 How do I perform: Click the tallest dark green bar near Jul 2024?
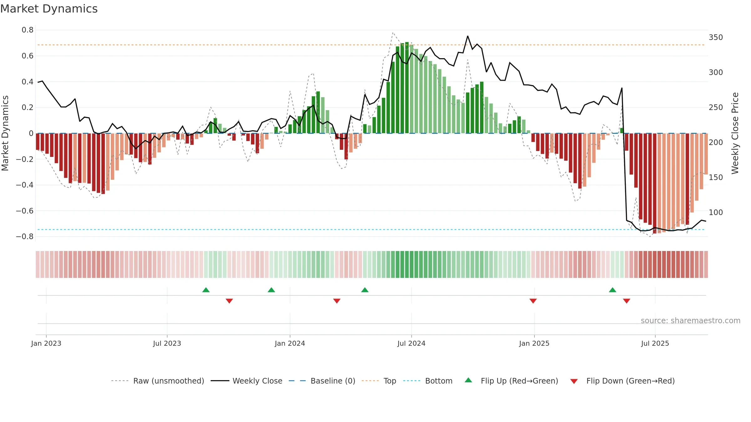click(407, 88)
